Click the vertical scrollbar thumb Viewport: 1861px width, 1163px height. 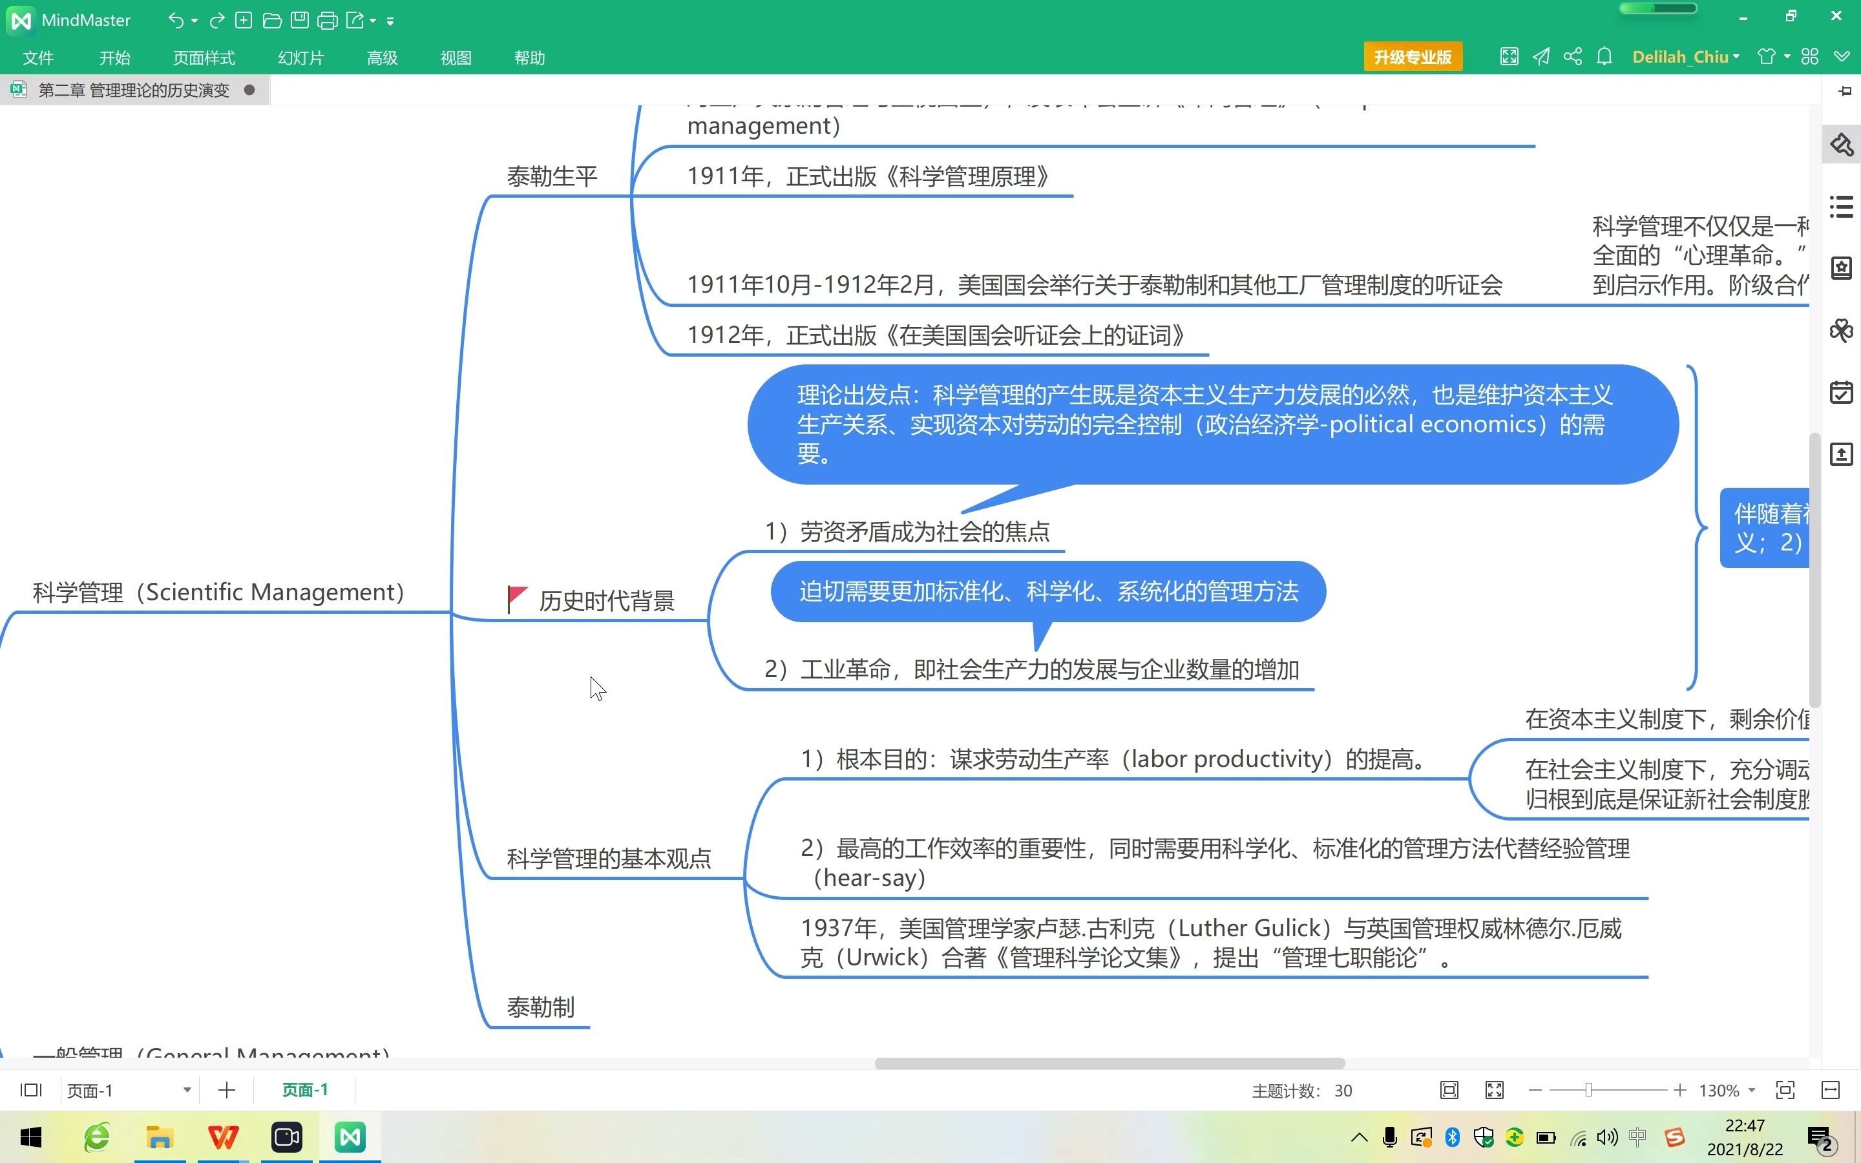1815,570
